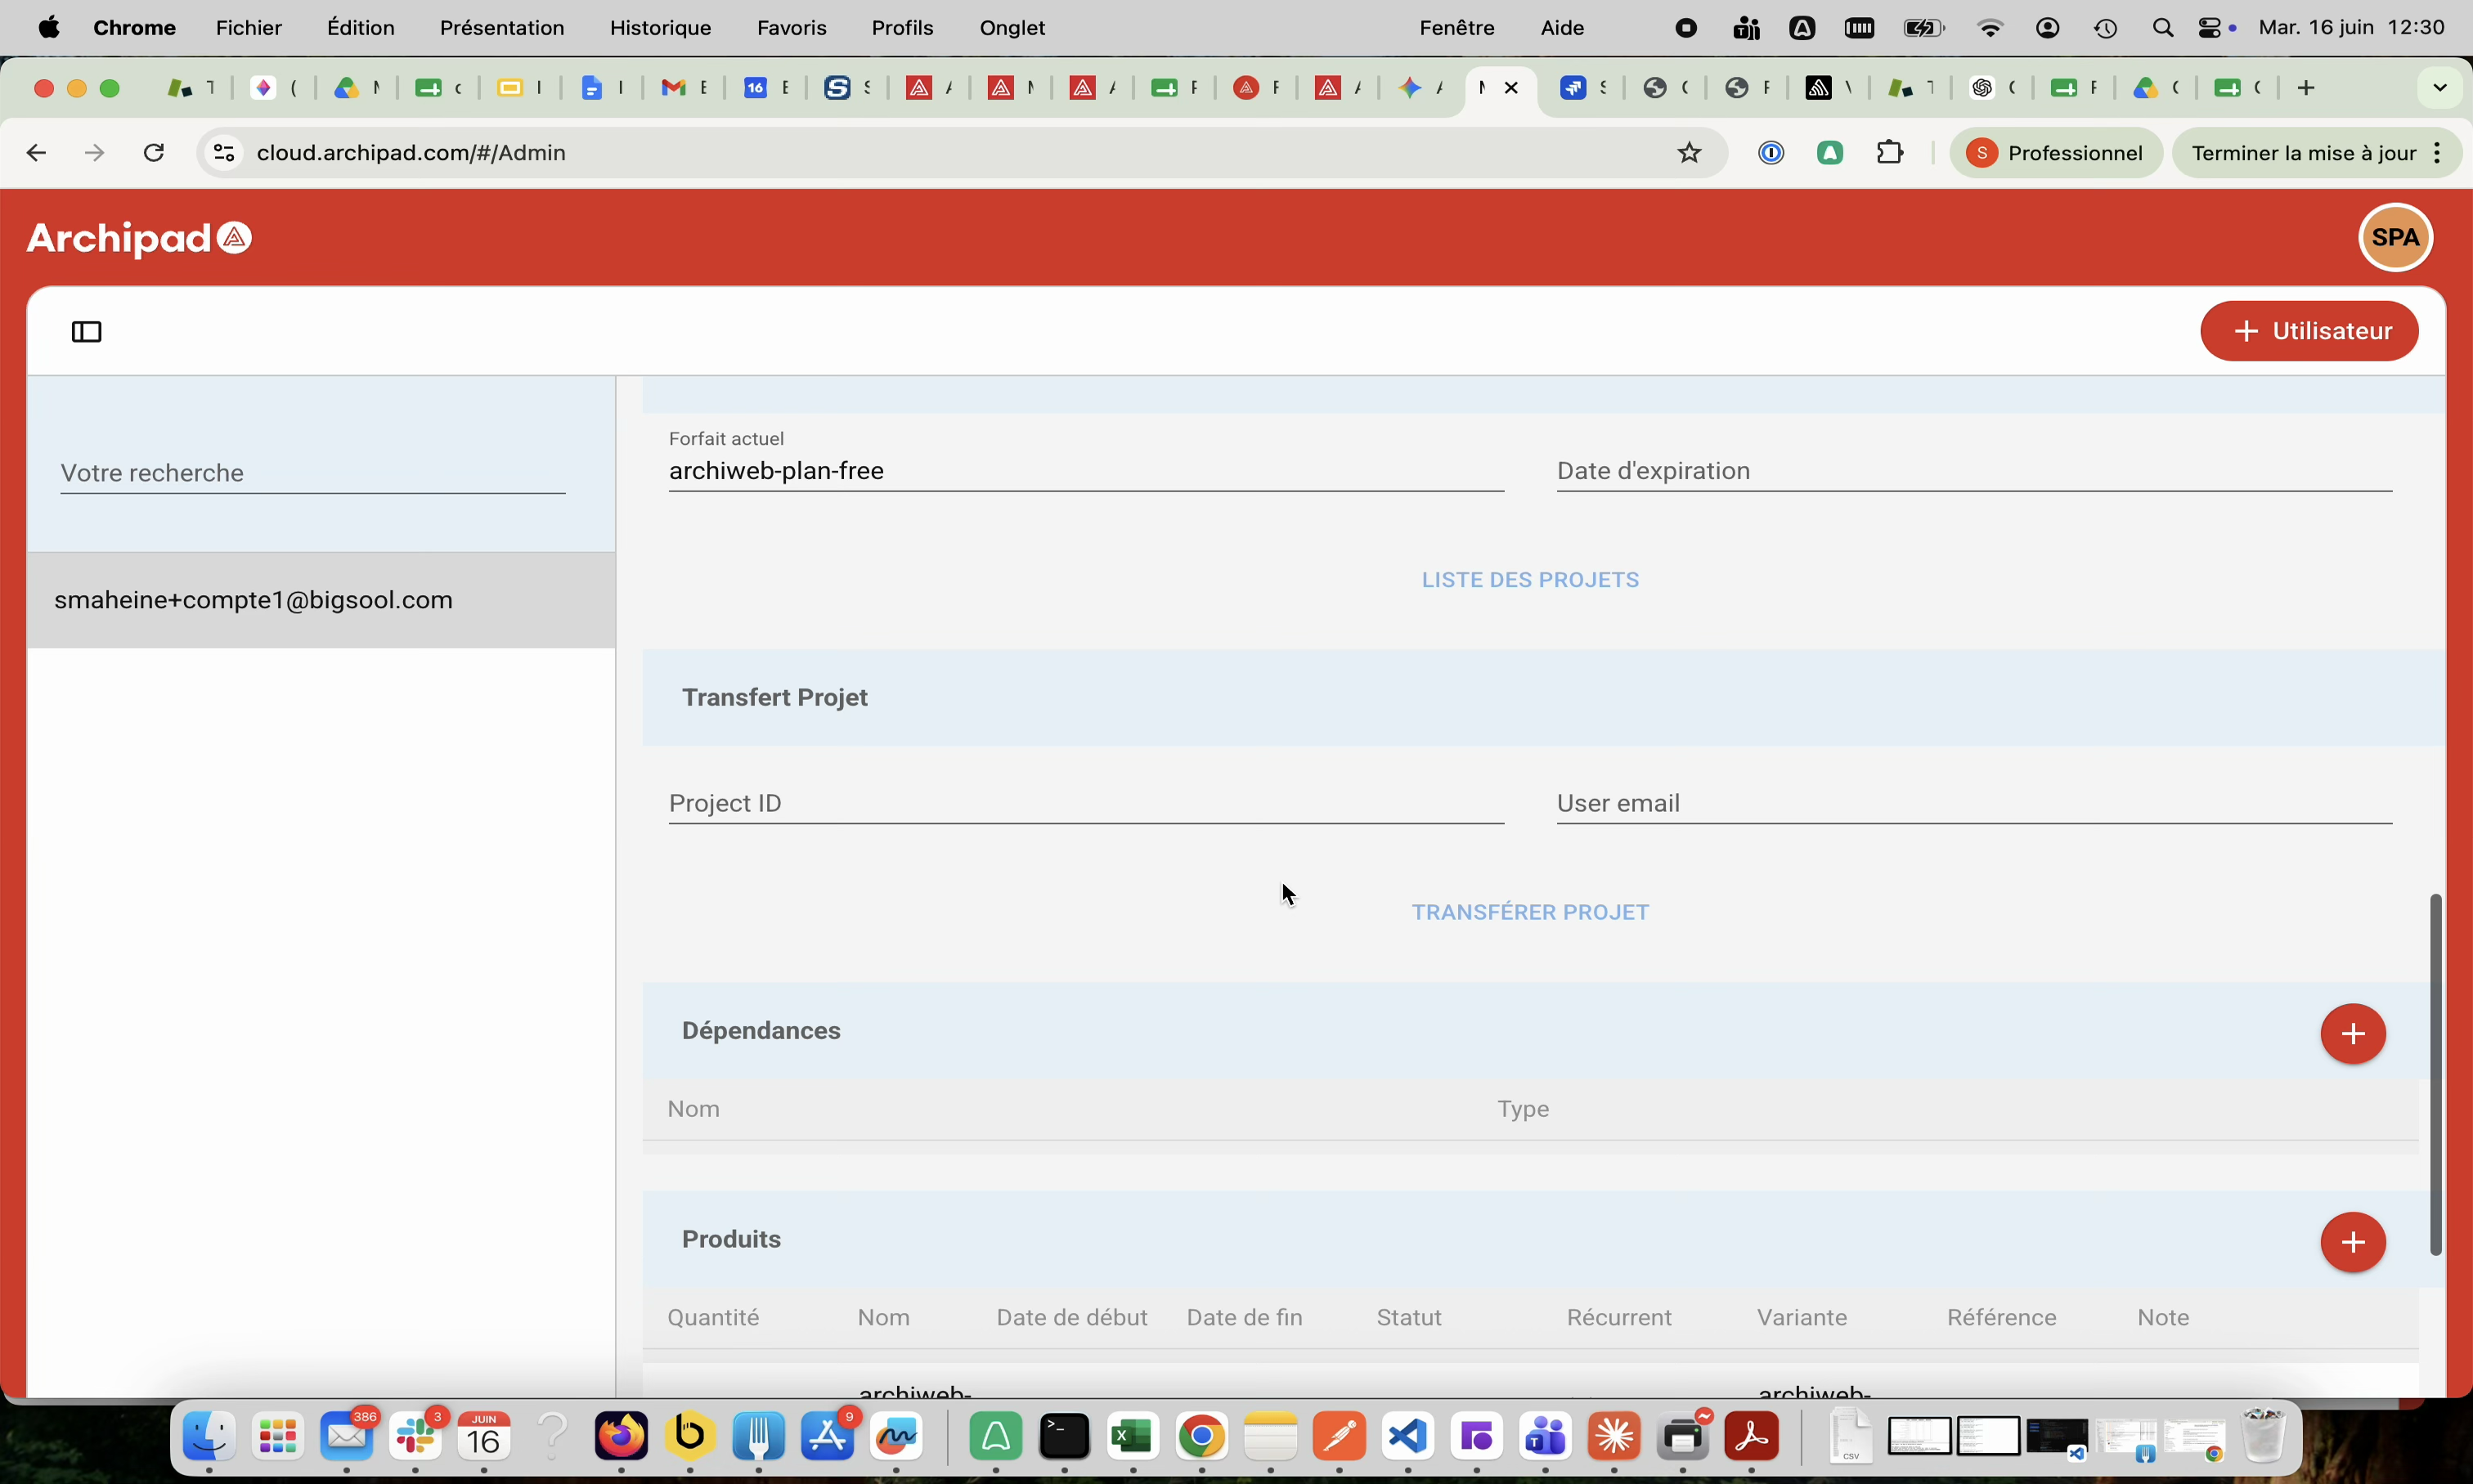2473x1484 pixels.
Task: Click the Nom column header in Dépendances
Action: pos(694,1109)
